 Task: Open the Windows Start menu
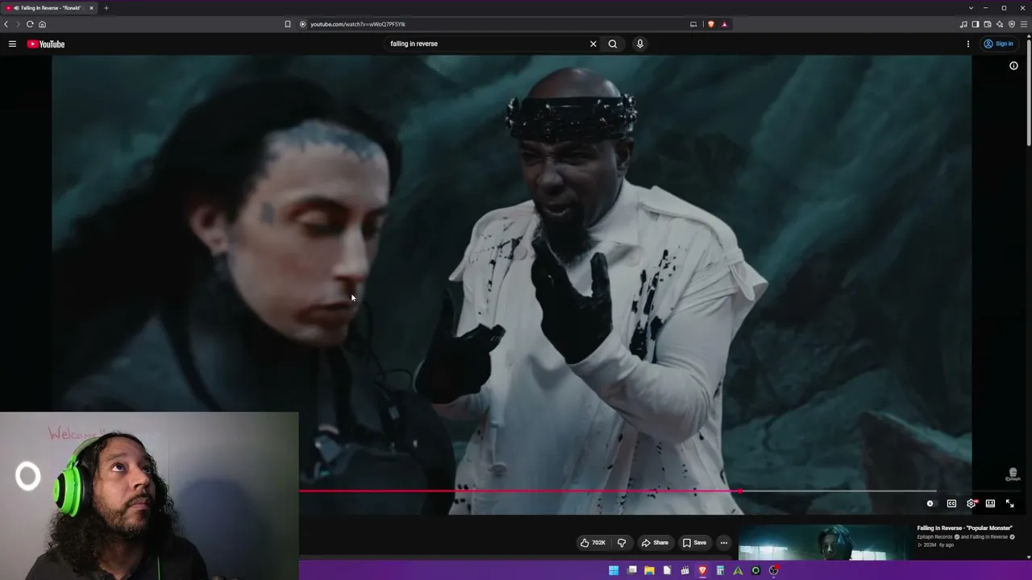tap(614, 570)
